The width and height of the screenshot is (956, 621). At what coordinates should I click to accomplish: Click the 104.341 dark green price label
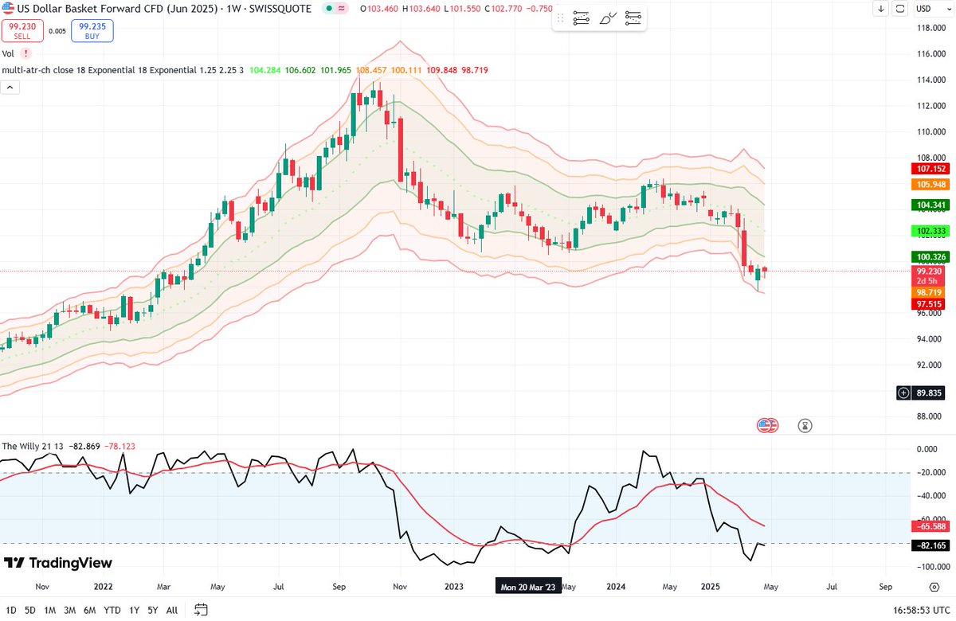(931, 205)
